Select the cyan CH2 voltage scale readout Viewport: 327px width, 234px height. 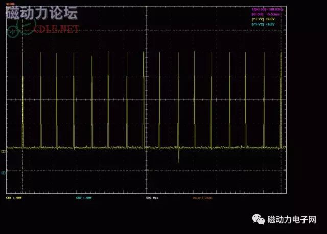coord(84,198)
